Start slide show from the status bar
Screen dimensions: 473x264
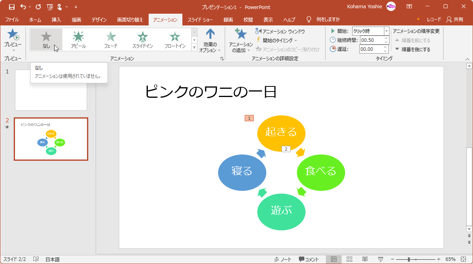pos(380,259)
